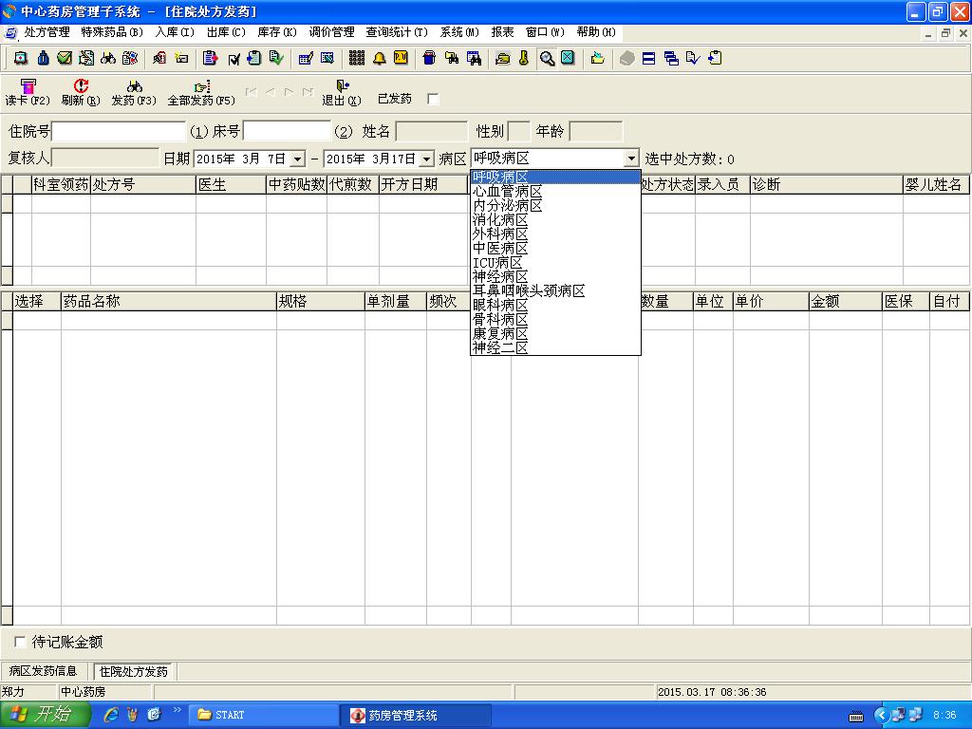Open the end date dropdown arrow
Screen dimensions: 972x729
tap(426, 159)
